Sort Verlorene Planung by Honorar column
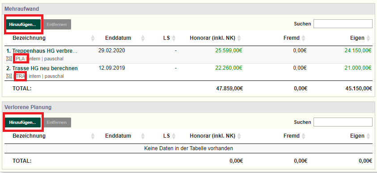Viewport: 377px width, 173px height. coord(212,136)
